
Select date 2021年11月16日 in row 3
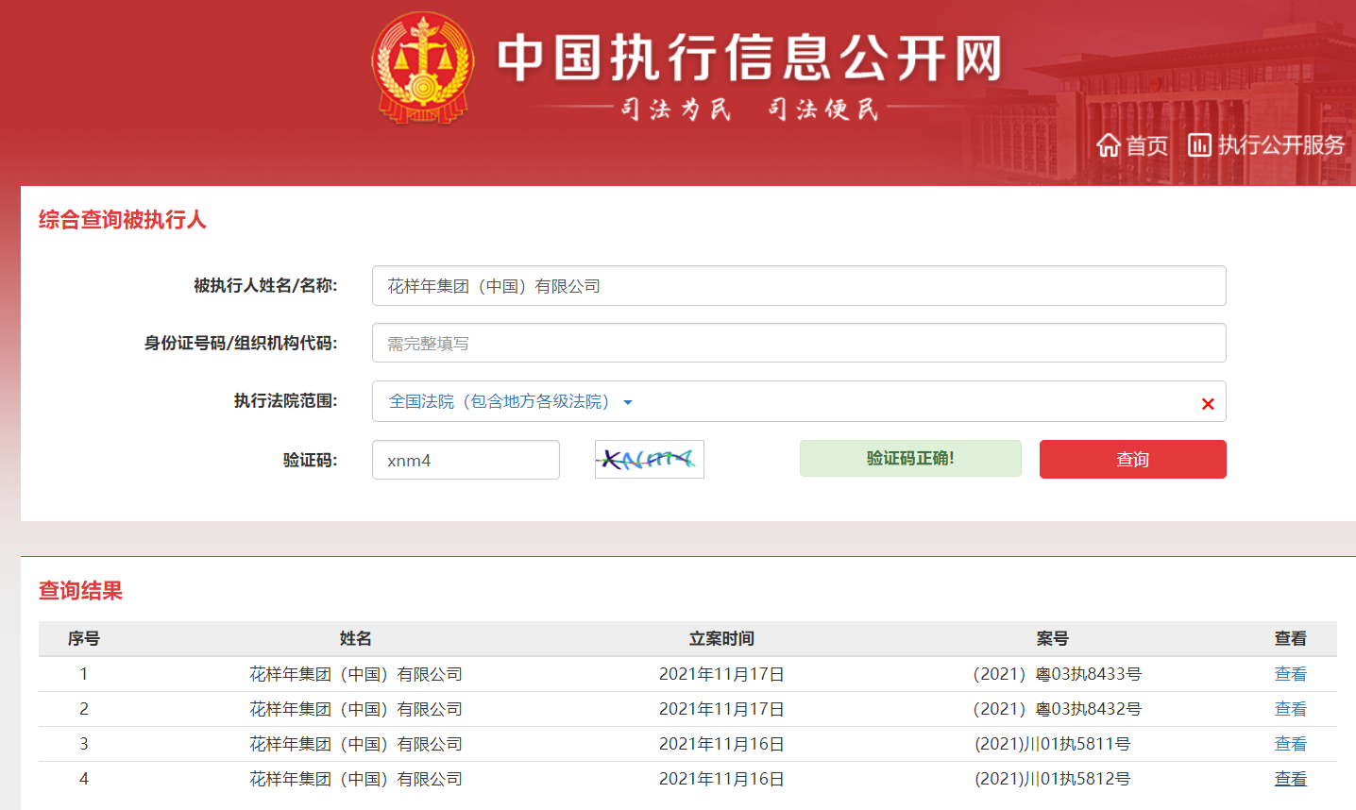(x=721, y=744)
